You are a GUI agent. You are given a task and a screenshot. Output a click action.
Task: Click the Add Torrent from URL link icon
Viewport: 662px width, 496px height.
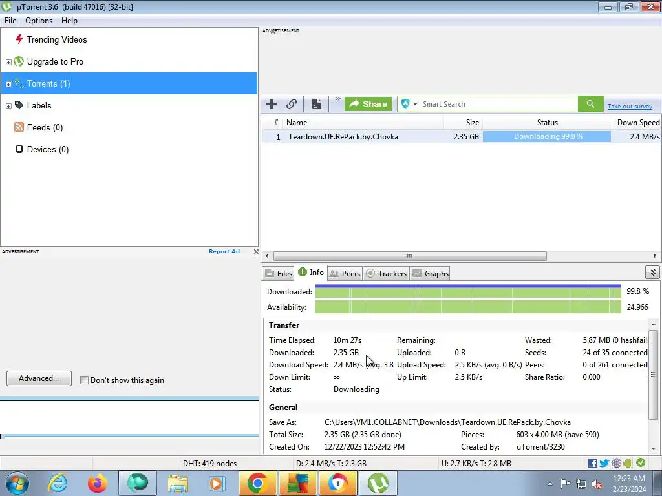(292, 104)
